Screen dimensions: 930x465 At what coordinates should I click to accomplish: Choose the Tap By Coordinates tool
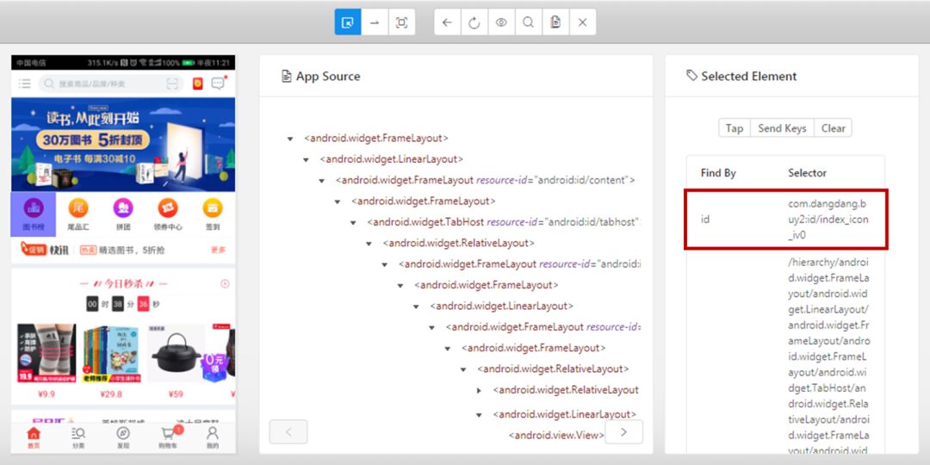pyautogui.click(x=401, y=22)
